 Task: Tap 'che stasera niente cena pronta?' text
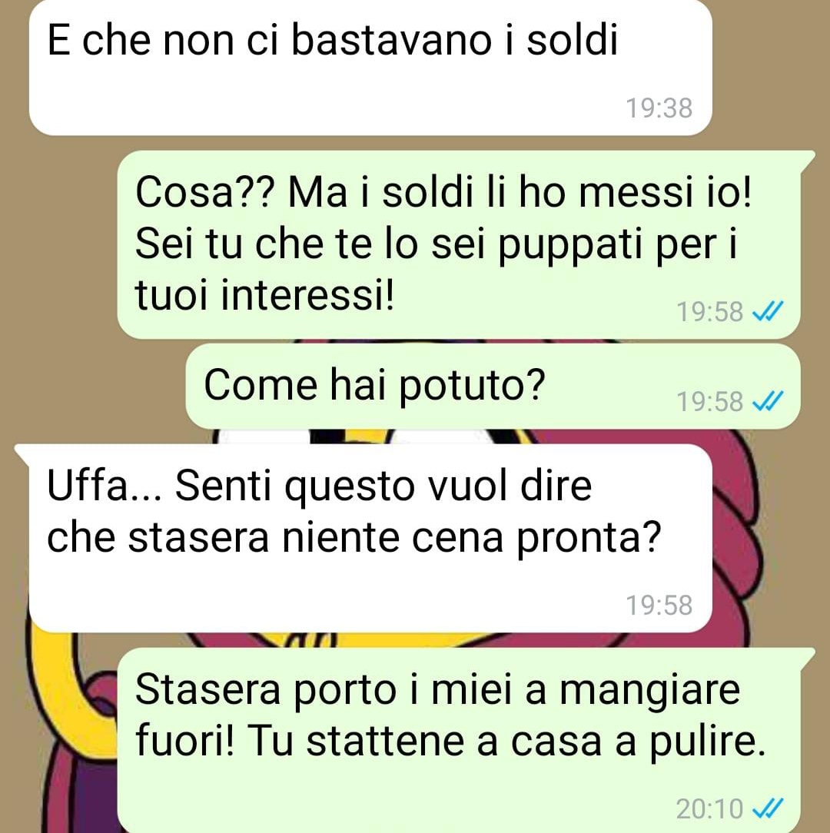coord(354,538)
